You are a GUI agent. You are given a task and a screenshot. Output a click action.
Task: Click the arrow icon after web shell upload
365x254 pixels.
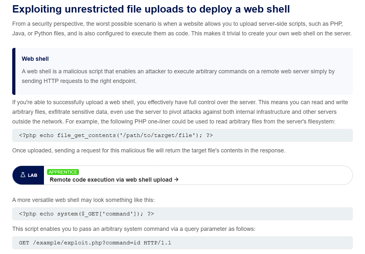point(176,180)
